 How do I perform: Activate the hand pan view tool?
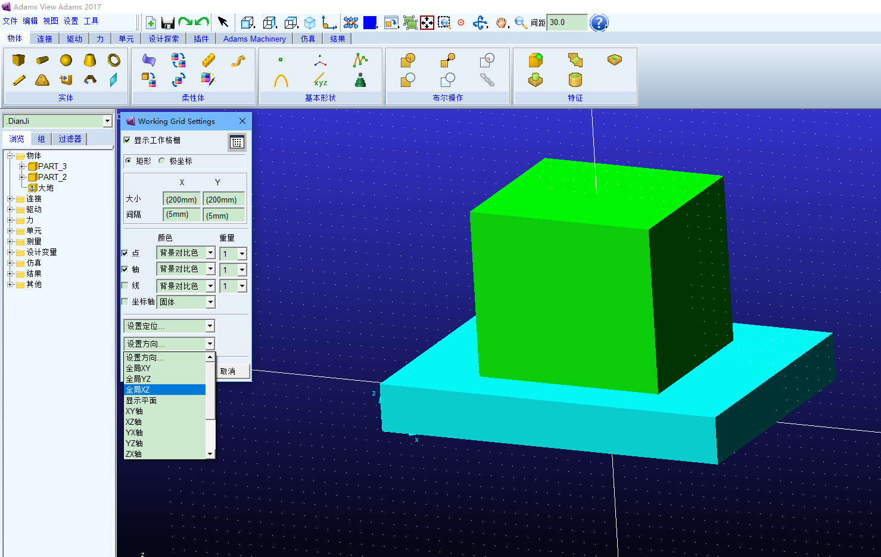(x=502, y=23)
